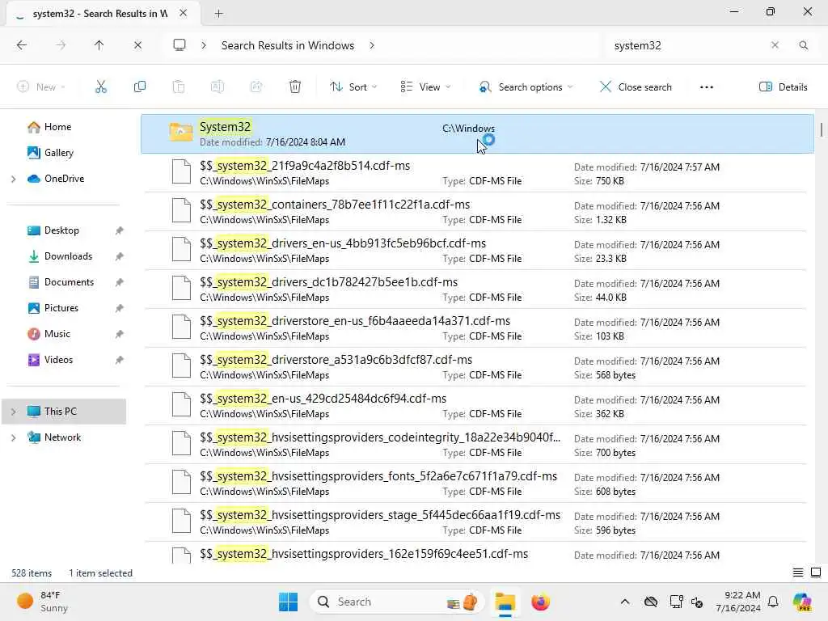Image resolution: width=828 pixels, height=621 pixels.
Task: Click Close search button
Action: coord(636,87)
